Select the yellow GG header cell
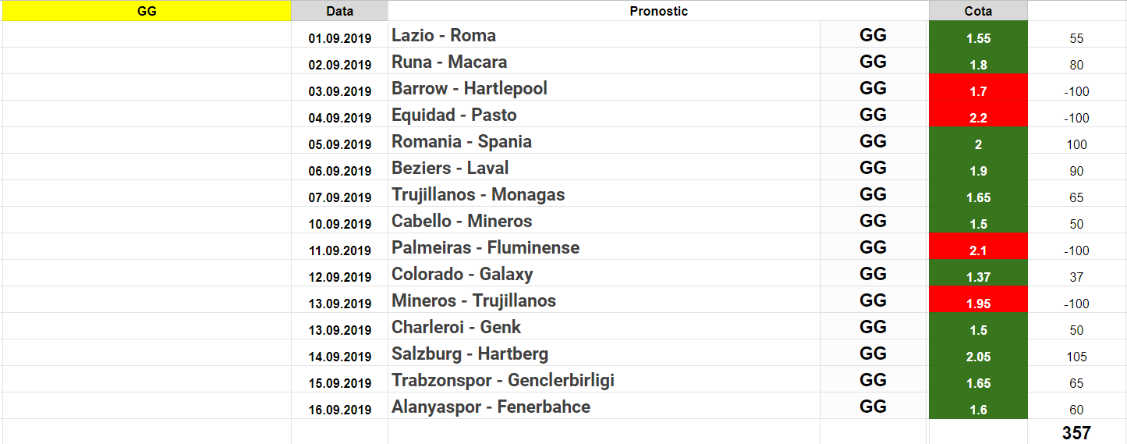The height and width of the screenshot is (444, 1127). [147, 11]
